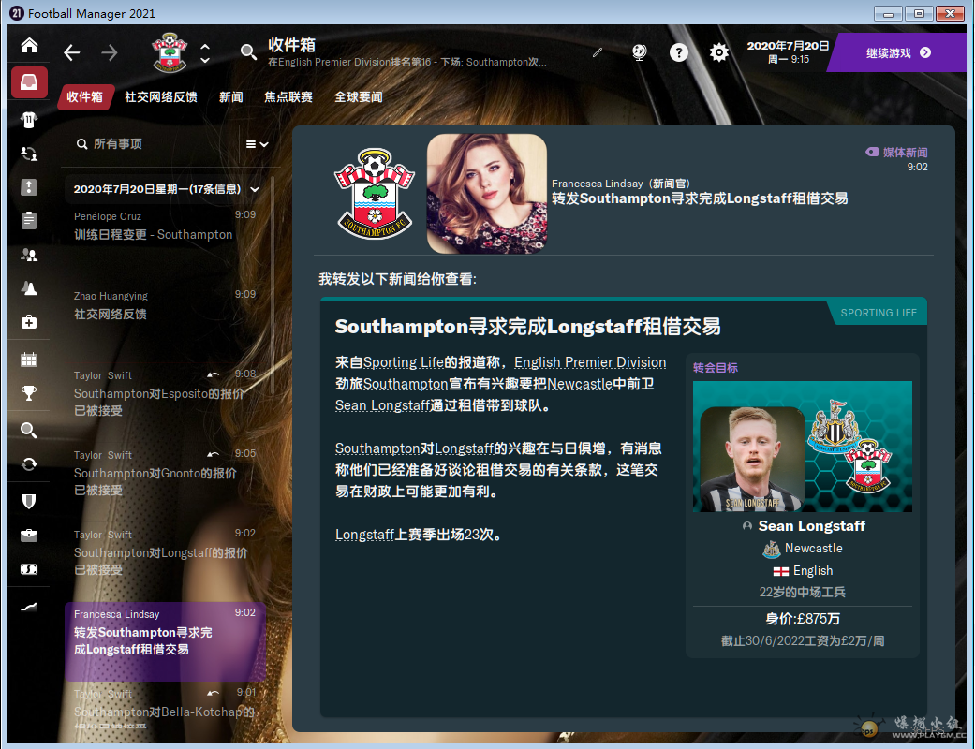975x749 pixels.
Task: Click the Sean Longstaff player photo
Action: [x=752, y=459]
